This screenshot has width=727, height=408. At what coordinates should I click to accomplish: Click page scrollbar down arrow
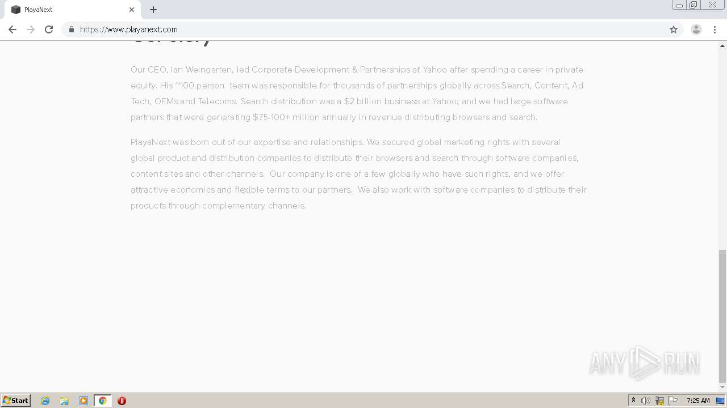(722, 388)
